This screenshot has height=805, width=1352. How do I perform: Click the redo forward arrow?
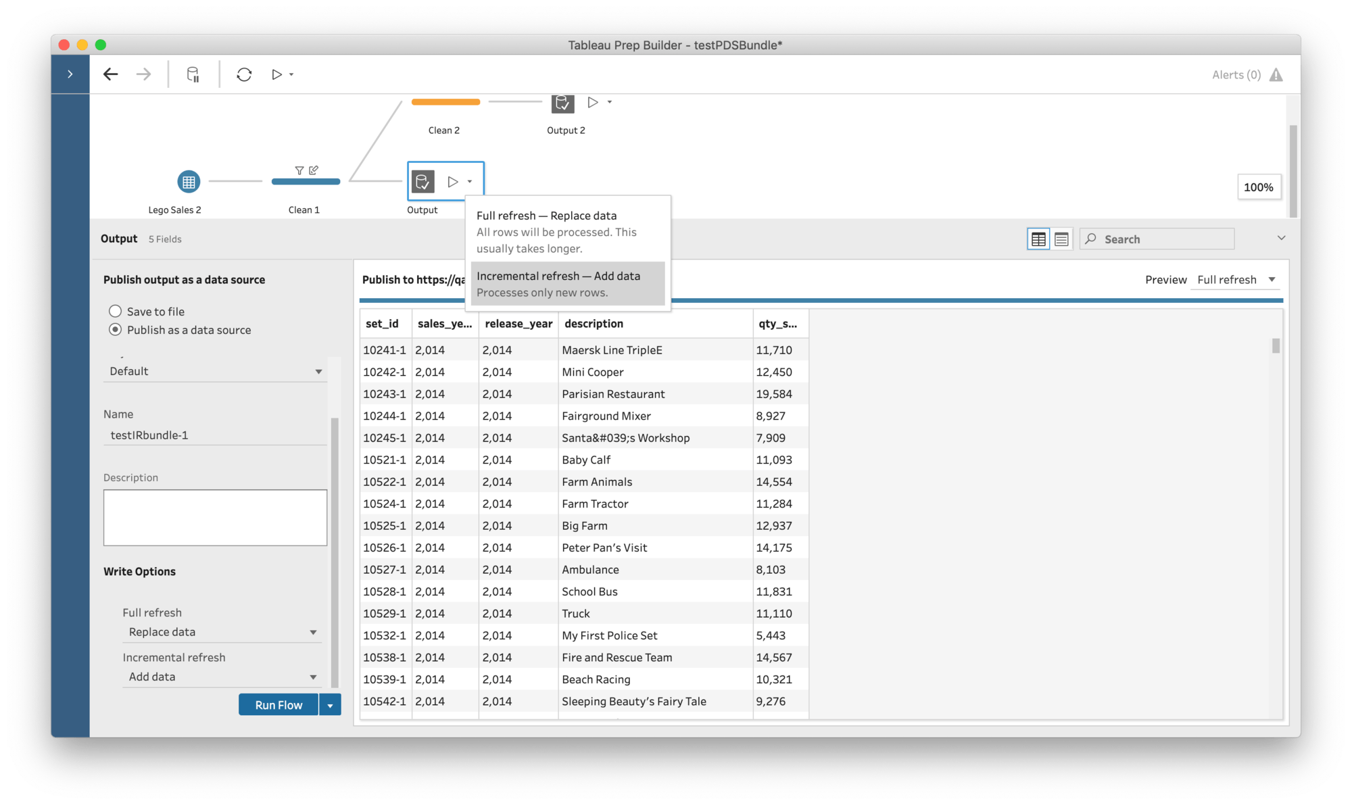pyautogui.click(x=143, y=74)
